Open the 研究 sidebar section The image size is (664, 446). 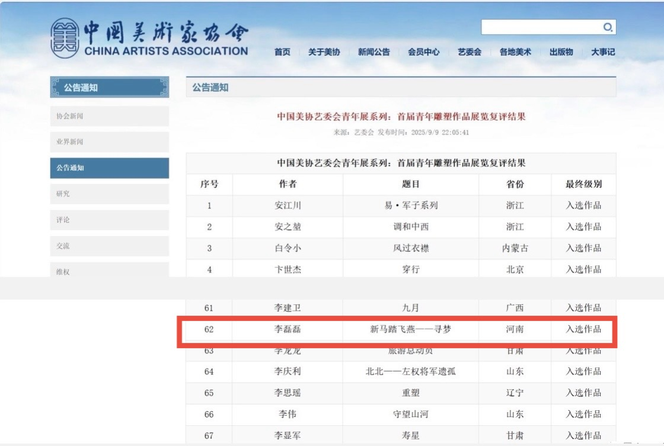(109, 194)
